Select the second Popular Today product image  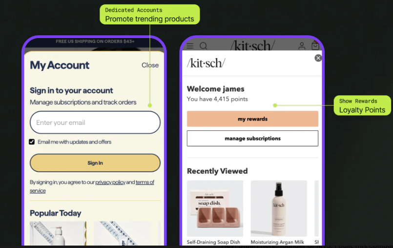click(x=123, y=233)
